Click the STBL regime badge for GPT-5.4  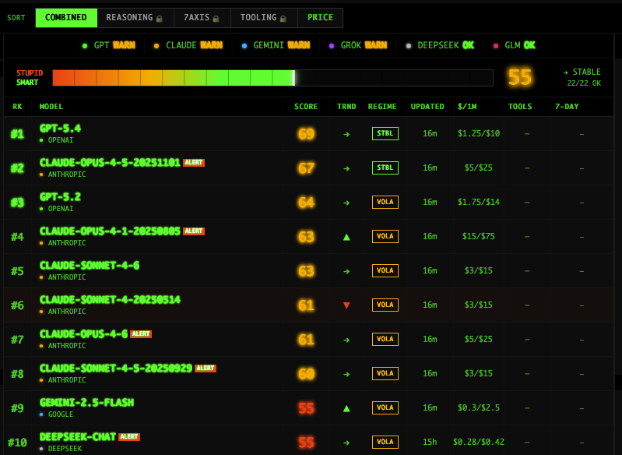point(385,133)
